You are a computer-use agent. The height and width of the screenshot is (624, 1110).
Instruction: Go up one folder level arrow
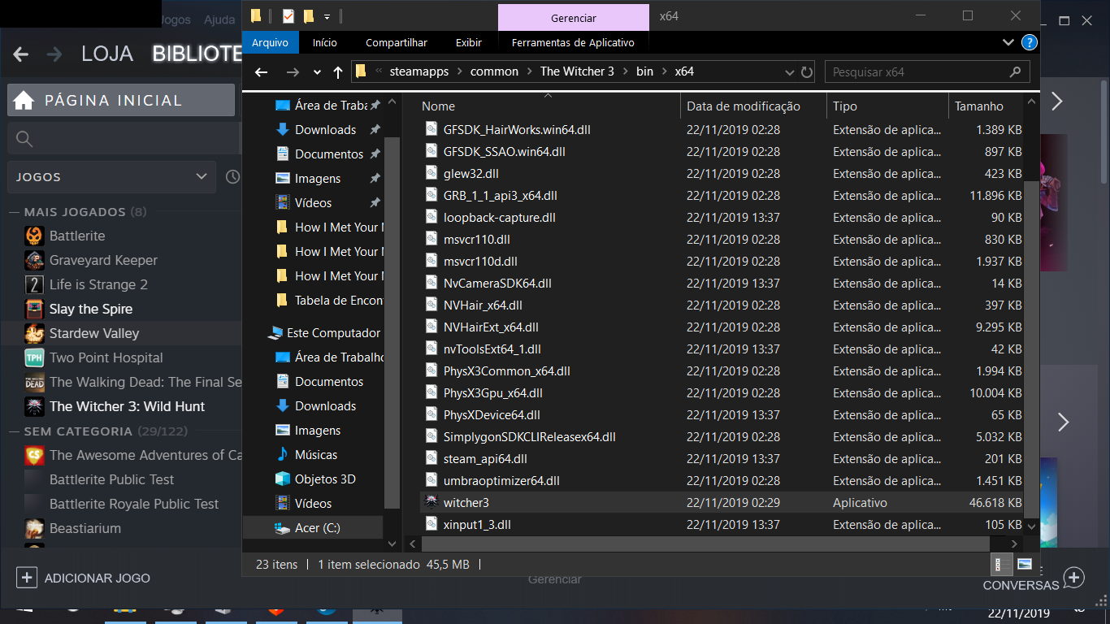pyautogui.click(x=338, y=71)
